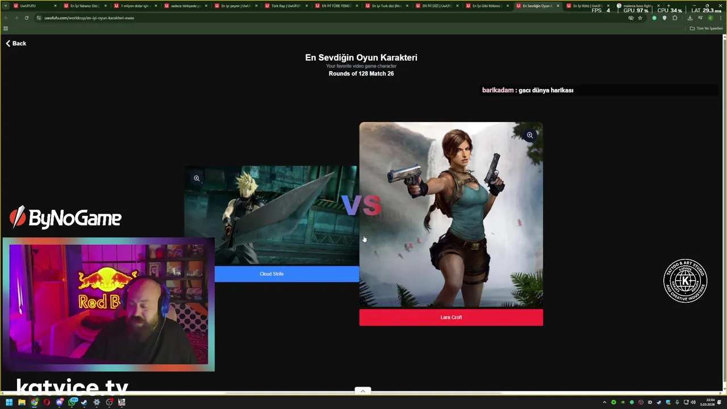Go back in browser history
The height and width of the screenshot is (409, 727).
pyautogui.click(x=6, y=18)
